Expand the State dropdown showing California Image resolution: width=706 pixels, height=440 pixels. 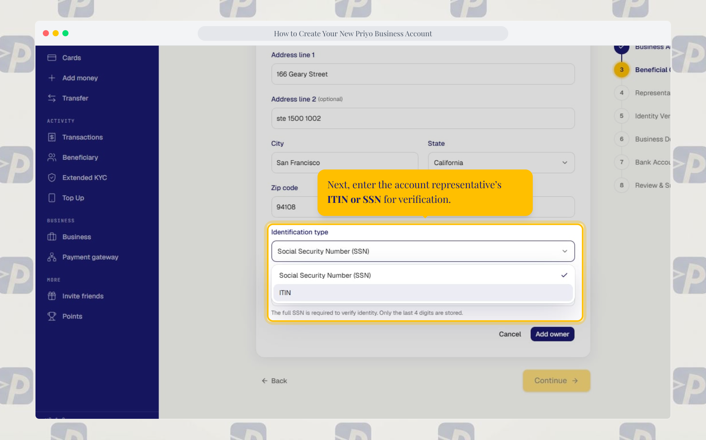[x=501, y=163]
